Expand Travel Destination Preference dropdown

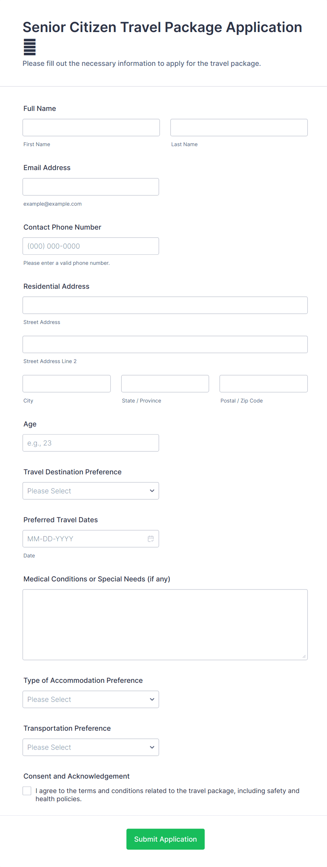click(x=91, y=491)
